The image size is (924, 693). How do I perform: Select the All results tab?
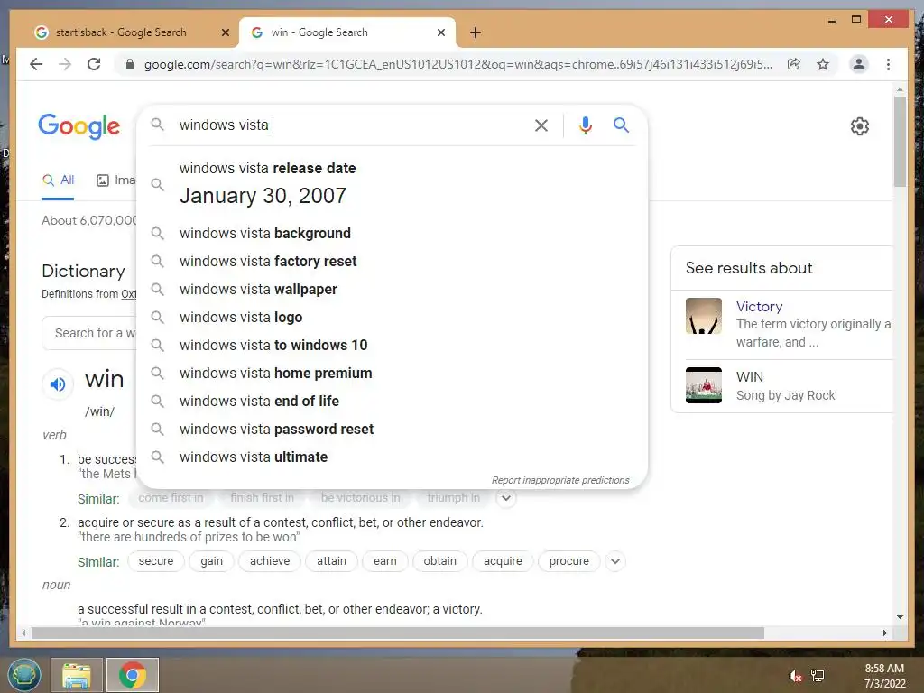(59, 180)
